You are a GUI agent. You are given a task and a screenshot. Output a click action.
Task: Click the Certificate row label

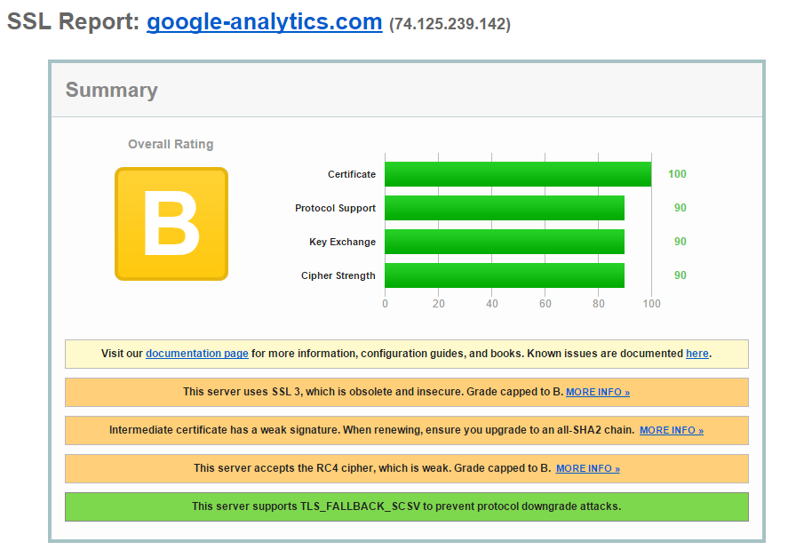pos(351,174)
